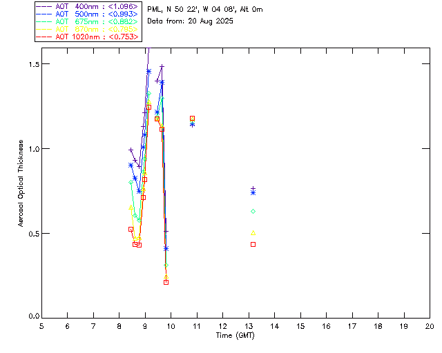Click the 1.0 y-axis tick label

[34, 149]
